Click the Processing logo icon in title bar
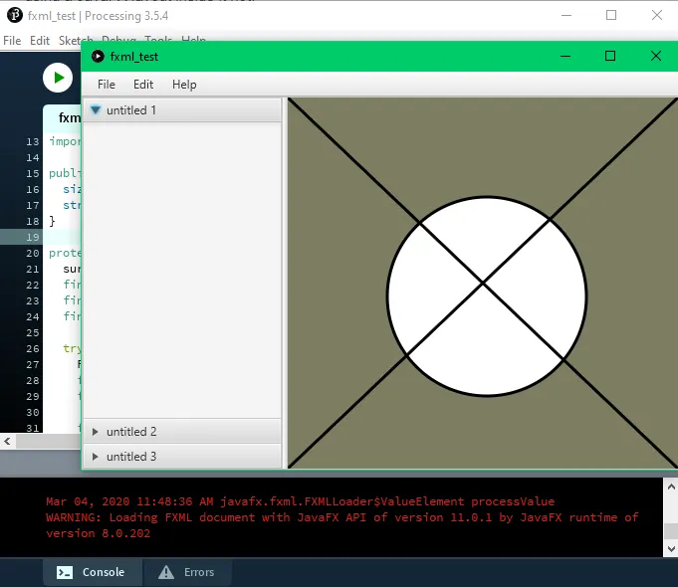The width and height of the screenshot is (678, 587). 15,15
